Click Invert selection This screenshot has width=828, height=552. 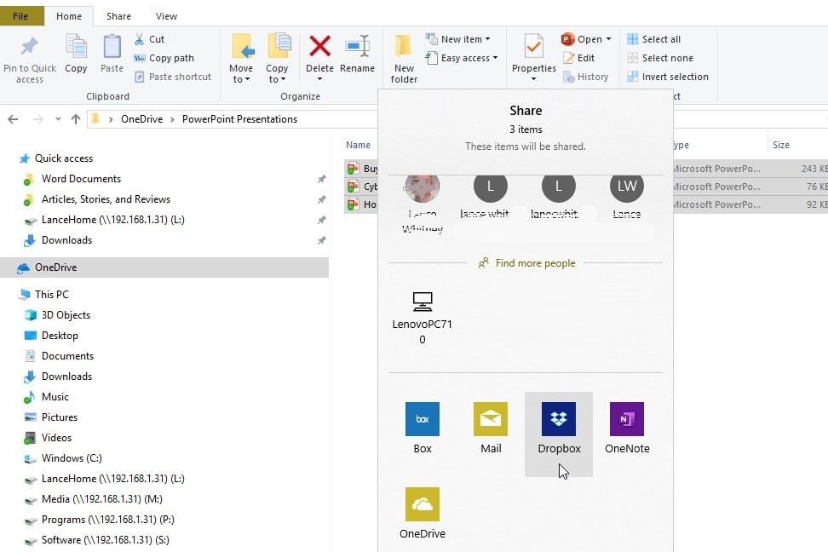click(668, 78)
